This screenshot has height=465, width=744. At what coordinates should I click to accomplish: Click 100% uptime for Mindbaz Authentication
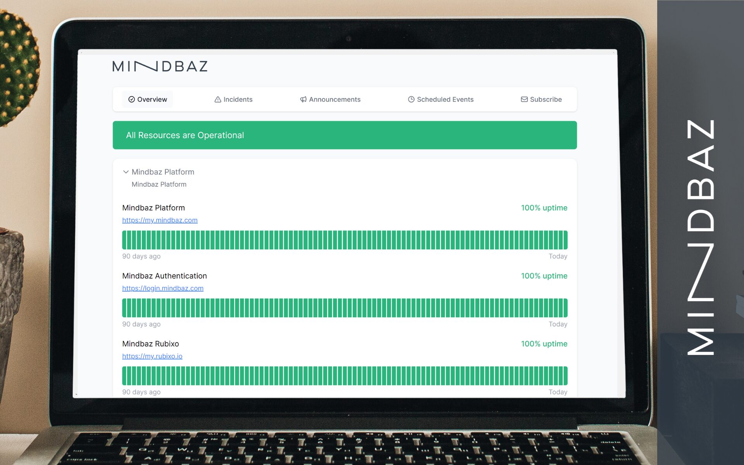click(x=544, y=276)
